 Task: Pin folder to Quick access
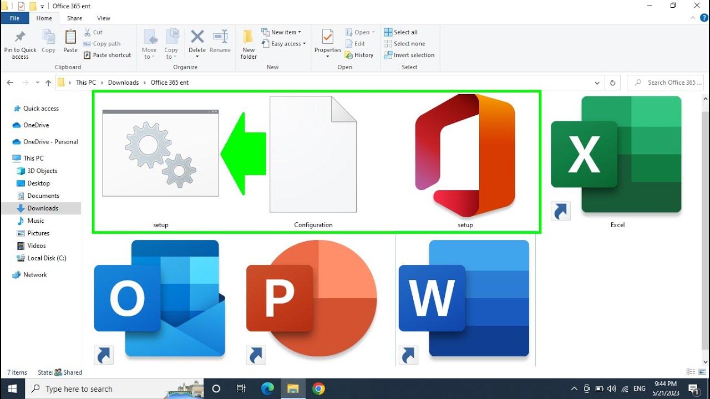point(20,44)
